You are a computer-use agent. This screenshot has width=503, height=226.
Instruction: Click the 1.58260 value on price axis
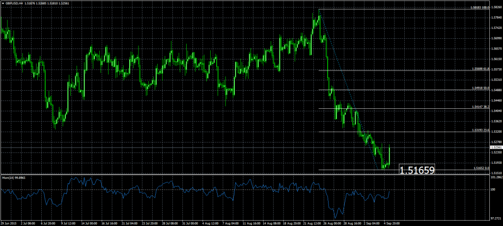coord(496,7)
